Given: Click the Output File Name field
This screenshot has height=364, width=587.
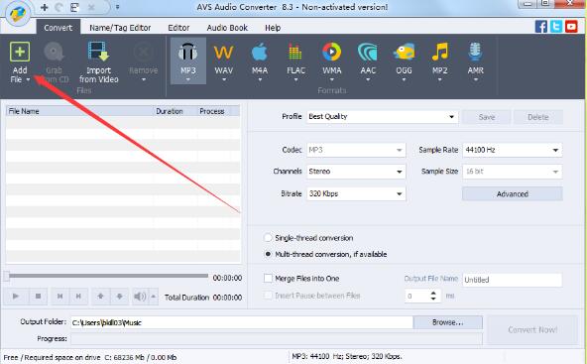Looking at the screenshot, I should pyautogui.click(x=512, y=280).
